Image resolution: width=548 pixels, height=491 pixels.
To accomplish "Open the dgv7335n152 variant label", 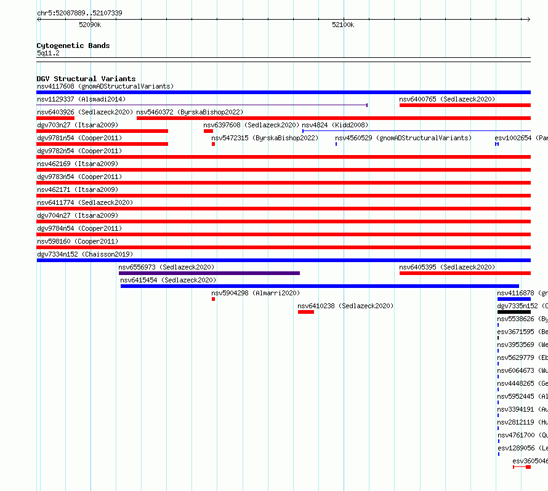I will tap(523, 306).
